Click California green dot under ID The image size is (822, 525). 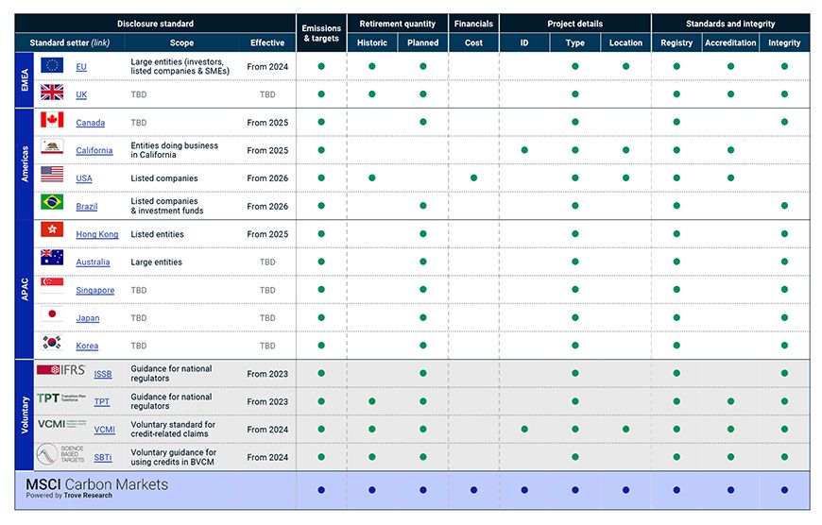524,150
